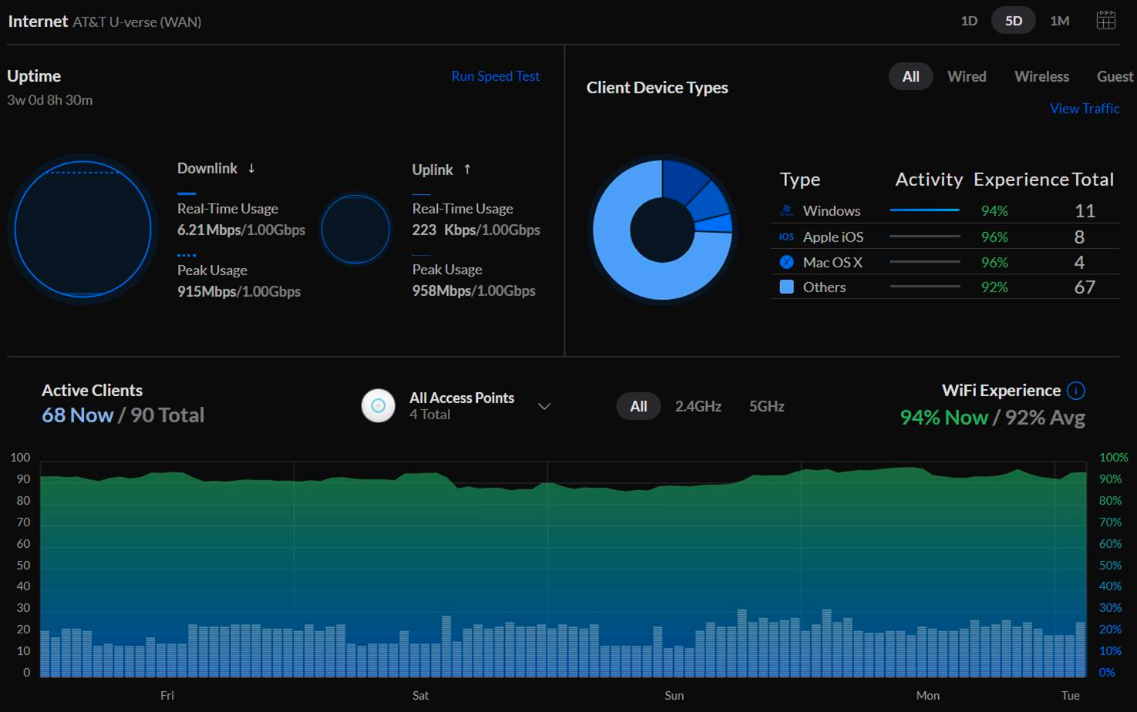Click the 94% Now WiFi experience
Image resolution: width=1137 pixels, height=712 pixels.
tap(944, 418)
